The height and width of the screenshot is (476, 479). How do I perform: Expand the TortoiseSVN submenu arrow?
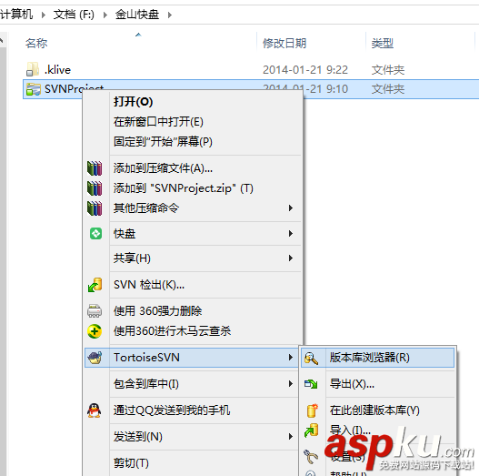coord(291,358)
